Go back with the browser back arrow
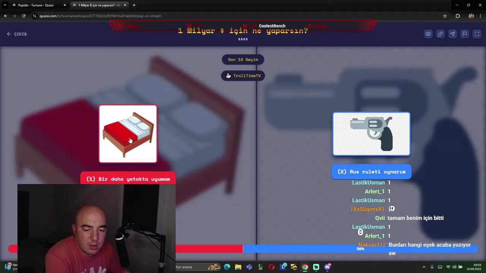Screen dimensions: 486x273 [5, 16]
